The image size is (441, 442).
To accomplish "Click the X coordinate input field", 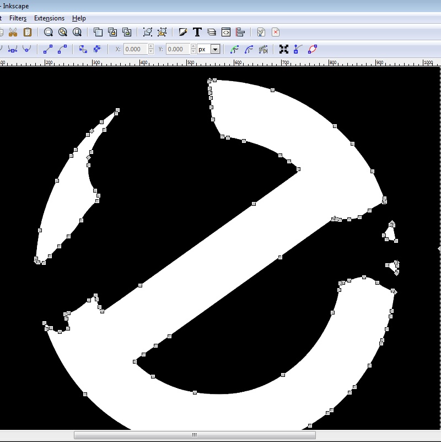I will [x=135, y=49].
